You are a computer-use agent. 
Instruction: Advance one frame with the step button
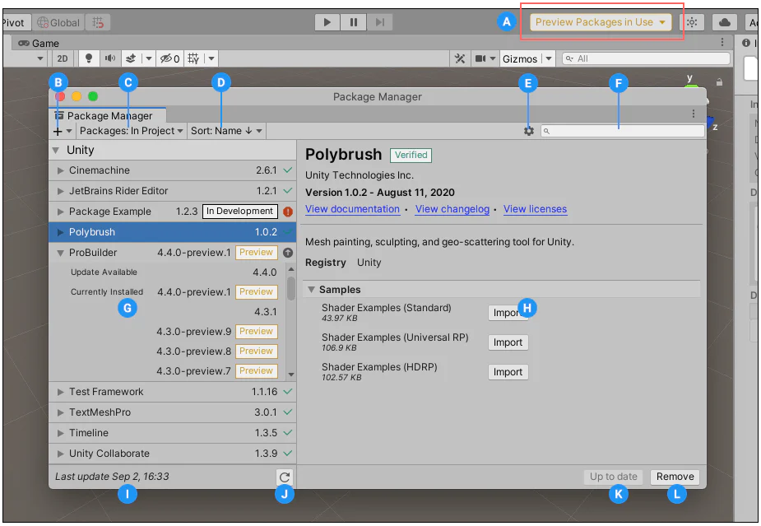coord(379,22)
